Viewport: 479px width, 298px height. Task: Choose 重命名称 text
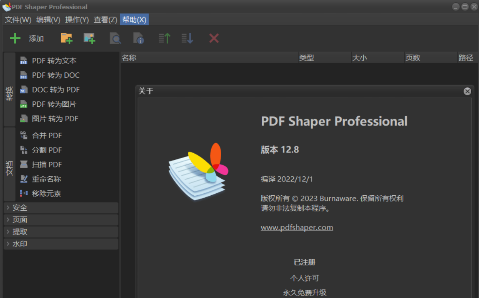click(47, 179)
